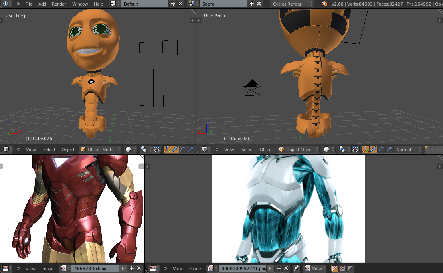Viewport: 443px width, 273px height.
Task: Select the first active layer button
Action: 426,148
